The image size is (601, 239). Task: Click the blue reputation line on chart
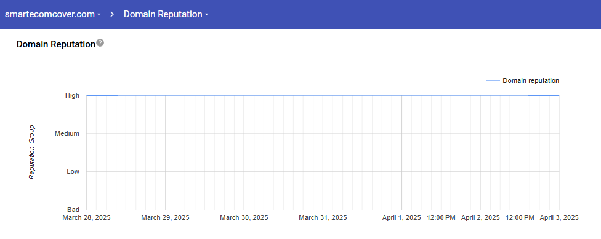[323, 95]
